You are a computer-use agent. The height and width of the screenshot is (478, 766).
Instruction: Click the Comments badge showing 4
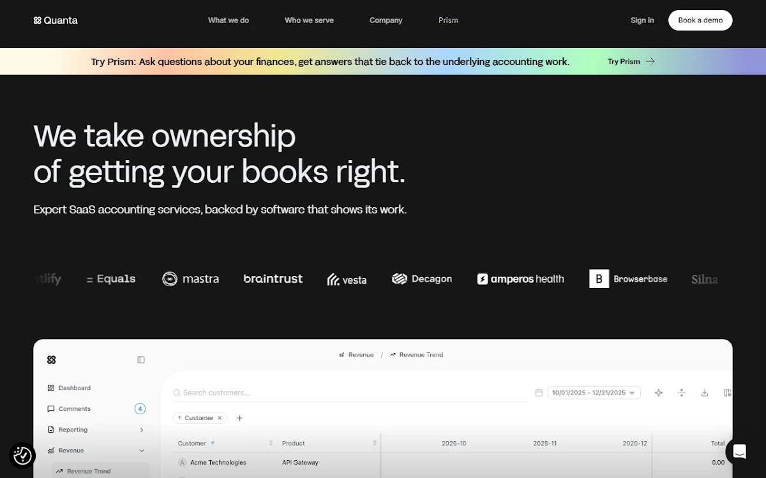click(x=140, y=409)
